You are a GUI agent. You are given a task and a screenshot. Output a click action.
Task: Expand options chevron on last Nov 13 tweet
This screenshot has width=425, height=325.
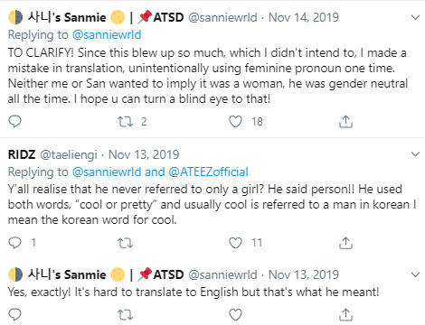[x=416, y=274]
